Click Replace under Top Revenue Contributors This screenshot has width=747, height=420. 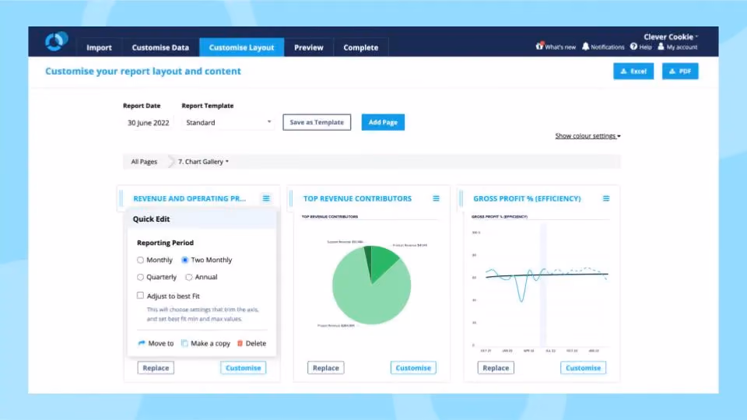[x=326, y=368]
